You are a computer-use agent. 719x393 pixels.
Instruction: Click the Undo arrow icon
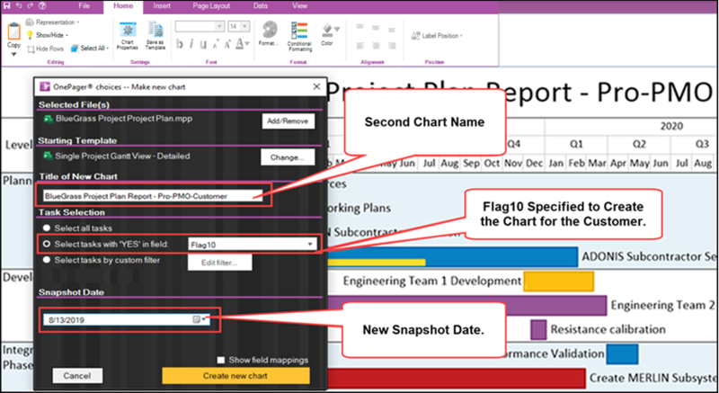[19, 5]
